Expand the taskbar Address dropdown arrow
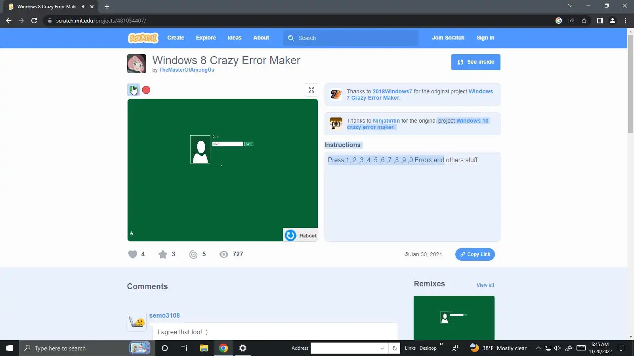Screen dimensions: 634x356 (x=382, y=348)
